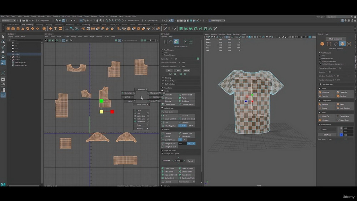Toggle Highlight Nearest Component checkbox

coord(320,64)
